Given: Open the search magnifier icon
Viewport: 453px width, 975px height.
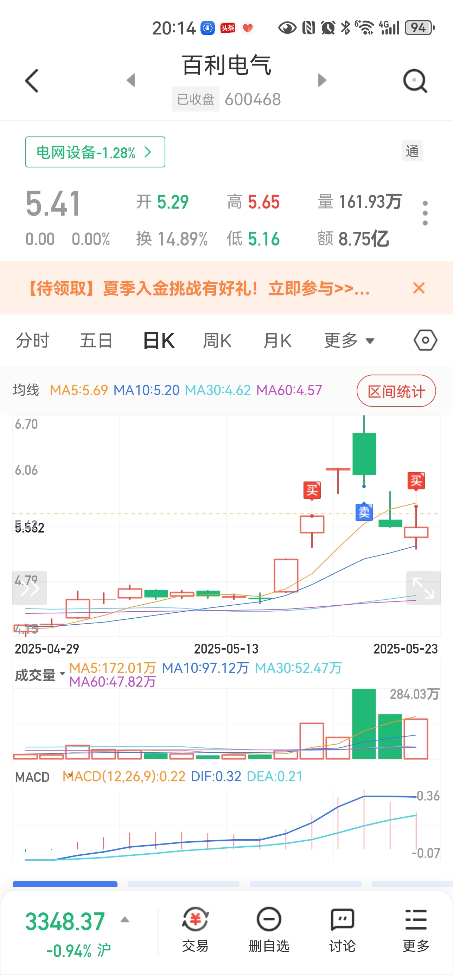Looking at the screenshot, I should [415, 81].
